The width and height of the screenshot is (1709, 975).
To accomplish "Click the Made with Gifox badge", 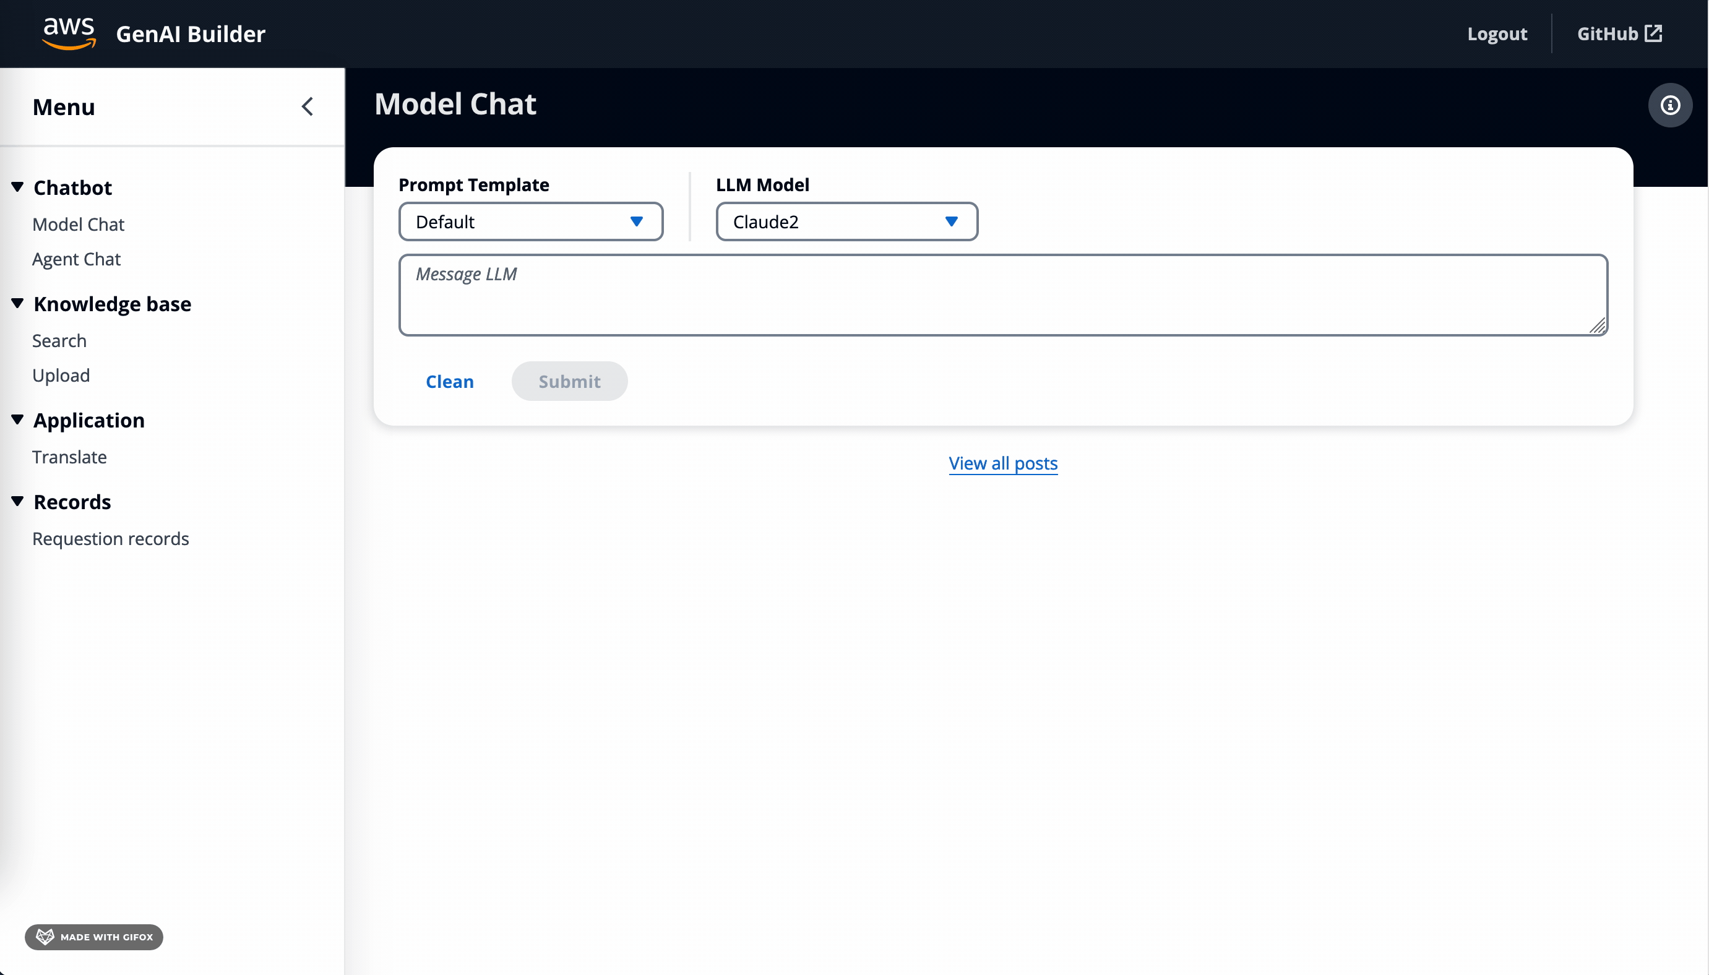I will tap(94, 936).
